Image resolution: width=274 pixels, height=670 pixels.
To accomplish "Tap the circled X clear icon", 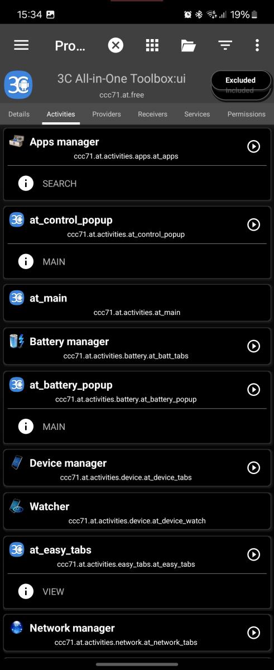I will 116,45.
